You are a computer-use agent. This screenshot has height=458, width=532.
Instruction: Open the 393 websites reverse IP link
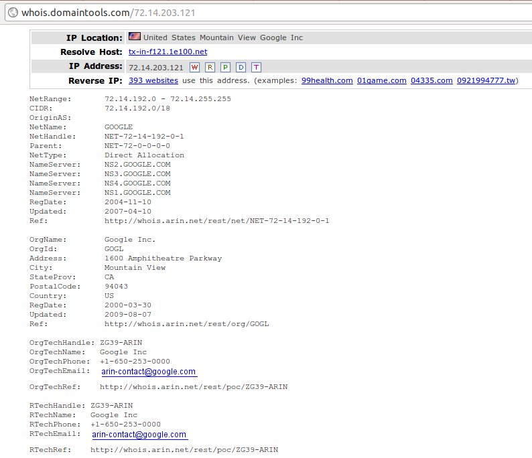(x=153, y=80)
